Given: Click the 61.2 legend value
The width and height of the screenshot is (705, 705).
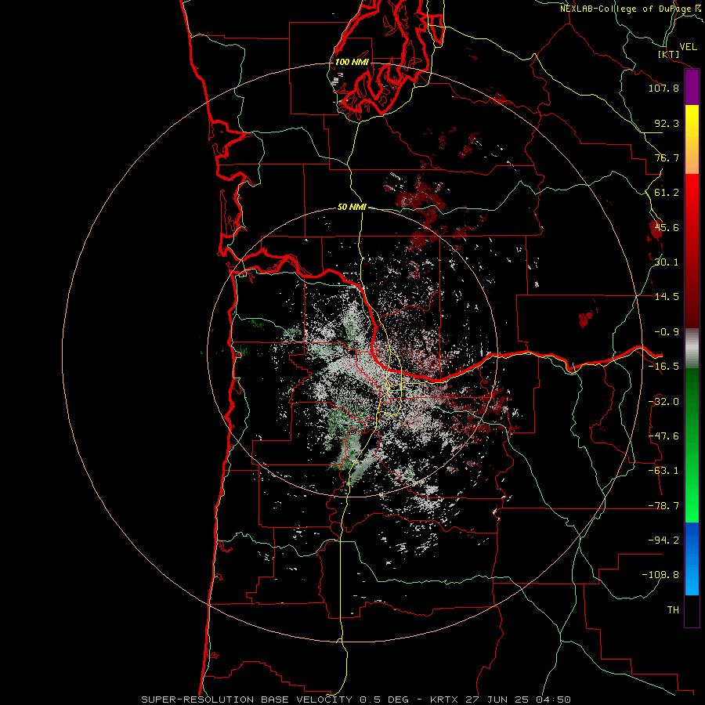Looking at the screenshot, I should point(667,193).
